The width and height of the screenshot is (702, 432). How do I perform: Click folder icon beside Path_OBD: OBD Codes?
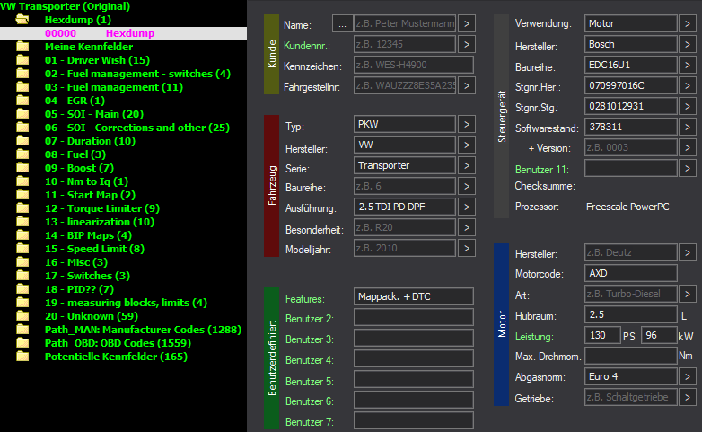[x=22, y=343]
